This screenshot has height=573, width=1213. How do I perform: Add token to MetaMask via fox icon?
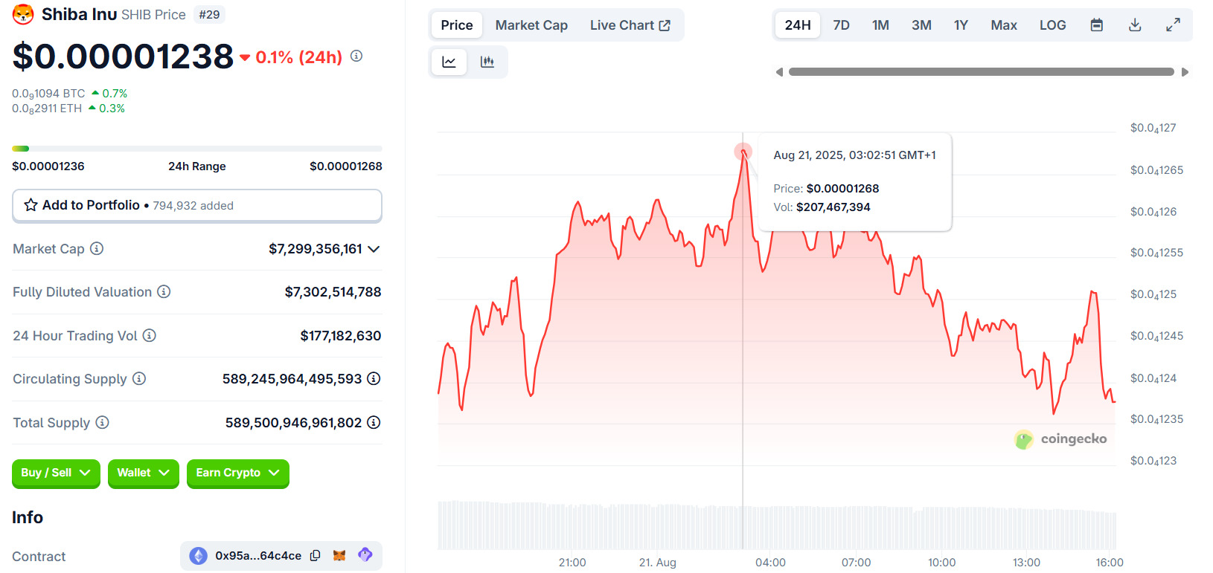pyautogui.click(x=339, y=555)
